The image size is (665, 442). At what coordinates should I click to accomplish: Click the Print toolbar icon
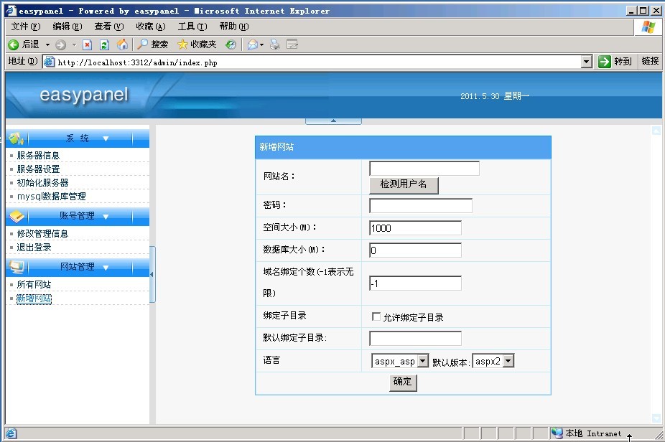[275, 44]
